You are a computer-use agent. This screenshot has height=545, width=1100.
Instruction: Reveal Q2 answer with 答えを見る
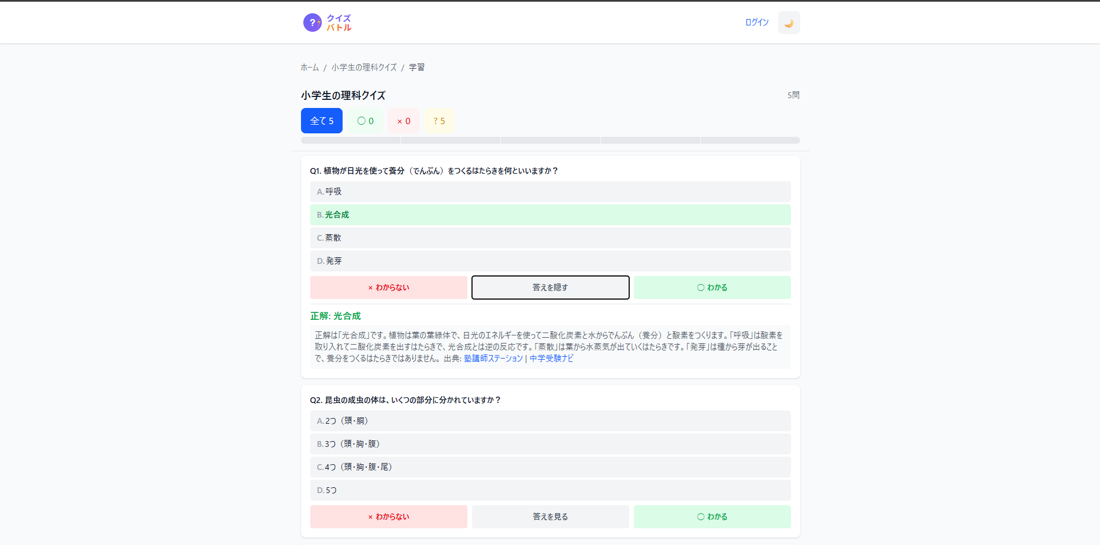(550, 517)
